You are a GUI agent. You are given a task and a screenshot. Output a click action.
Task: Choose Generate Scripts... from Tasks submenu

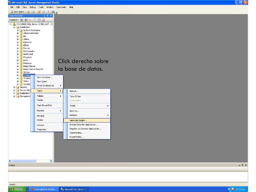[87, 120]
